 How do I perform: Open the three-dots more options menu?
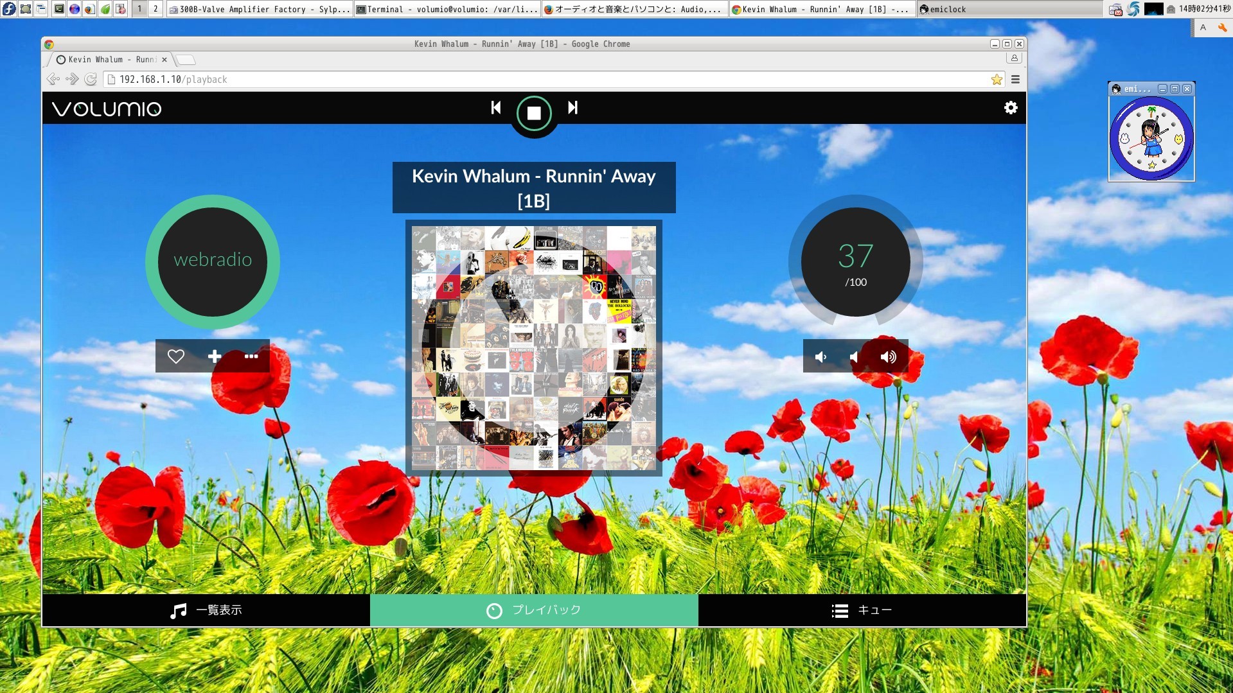(x=251, y=356)
